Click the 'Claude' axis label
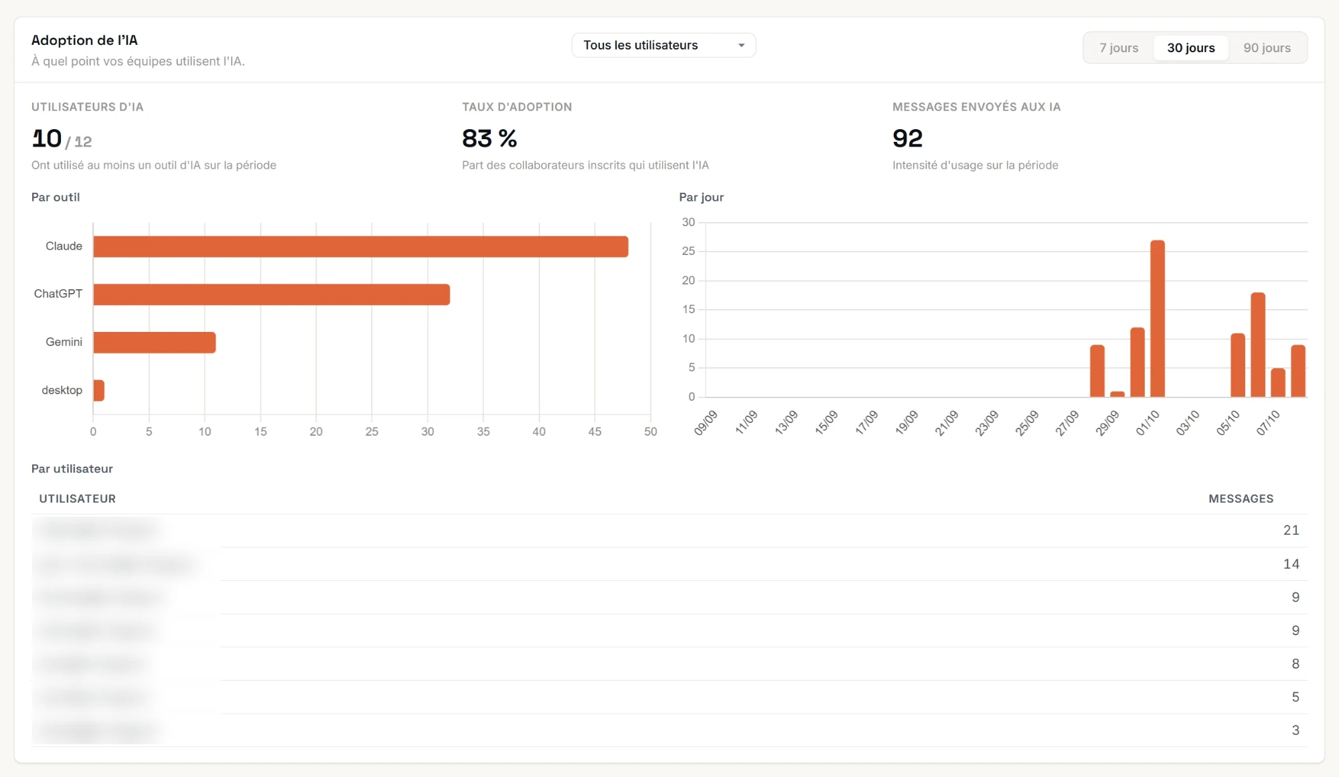This screenshot has width=1339, height=777. [64, 246]
